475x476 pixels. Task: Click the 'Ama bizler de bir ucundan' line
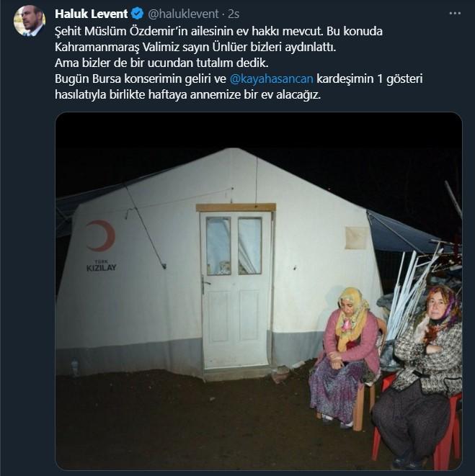[x=161, y=63]
